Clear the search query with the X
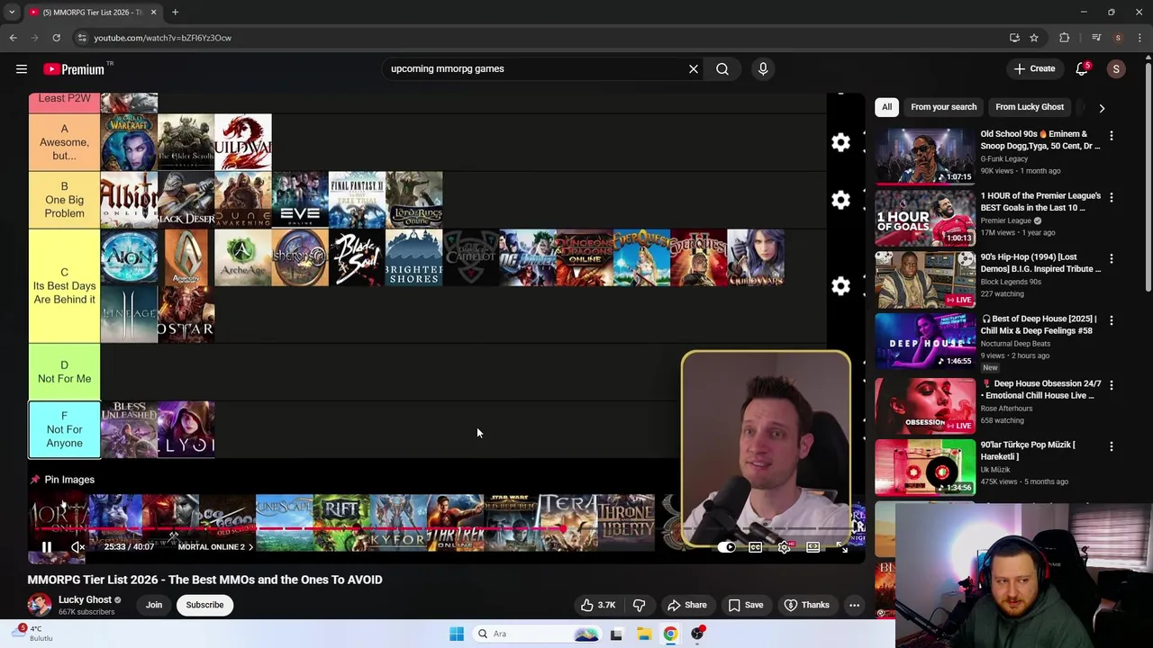Viewport: 1153px width, 648px height. click(x=694, y=68)
